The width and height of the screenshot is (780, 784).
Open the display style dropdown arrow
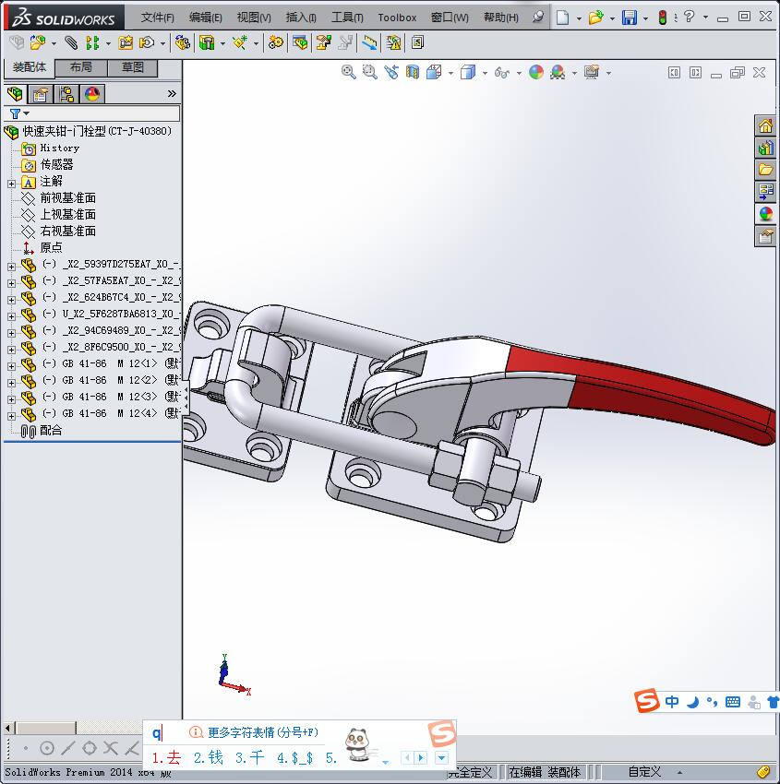click(486, 73)
